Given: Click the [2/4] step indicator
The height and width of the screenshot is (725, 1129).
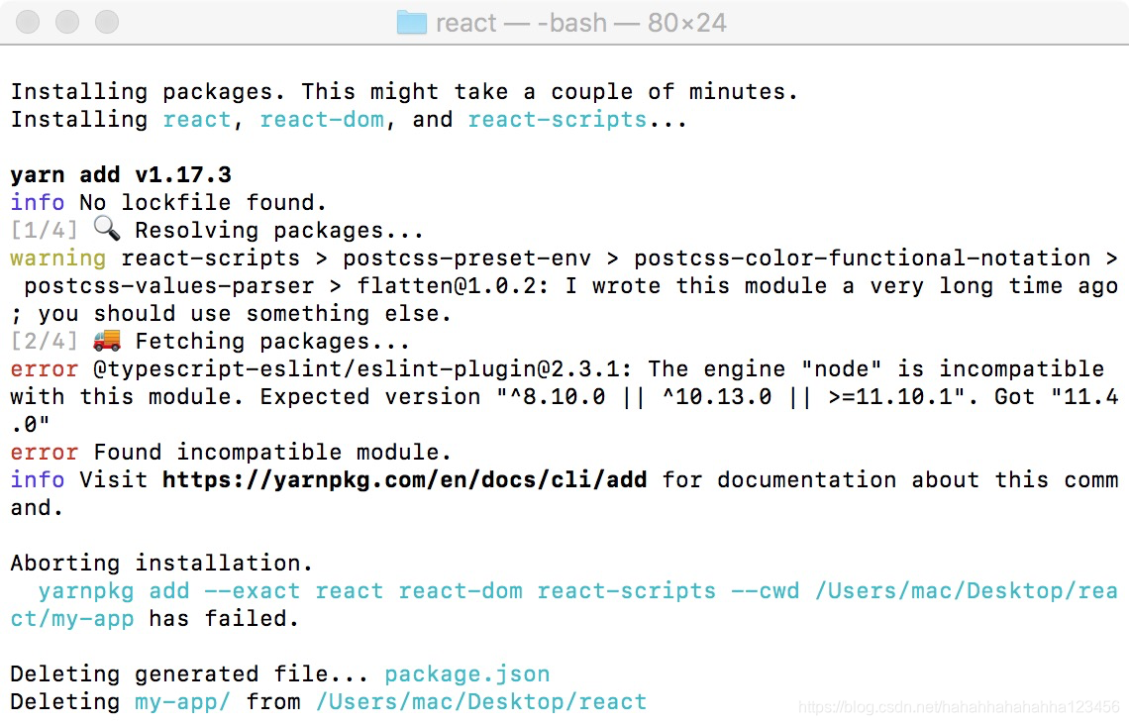Looking at the screenshot, I should tap(43, 341).
